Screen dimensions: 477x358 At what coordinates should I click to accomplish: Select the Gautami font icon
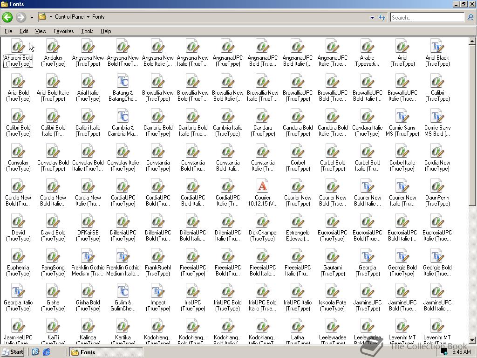point(333,256)
